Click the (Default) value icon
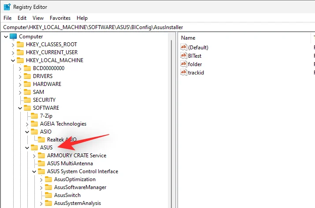Viewport: 315px width, 208px height. click(184, 47)
